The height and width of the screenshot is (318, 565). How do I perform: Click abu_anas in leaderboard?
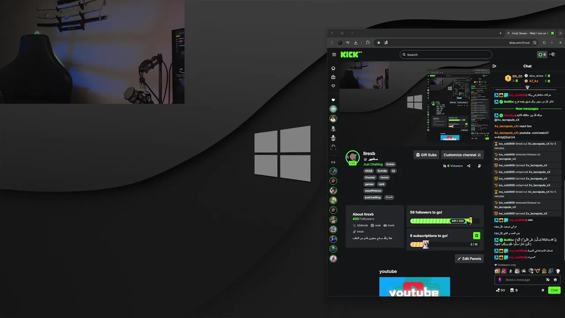(x=536, y=76)
